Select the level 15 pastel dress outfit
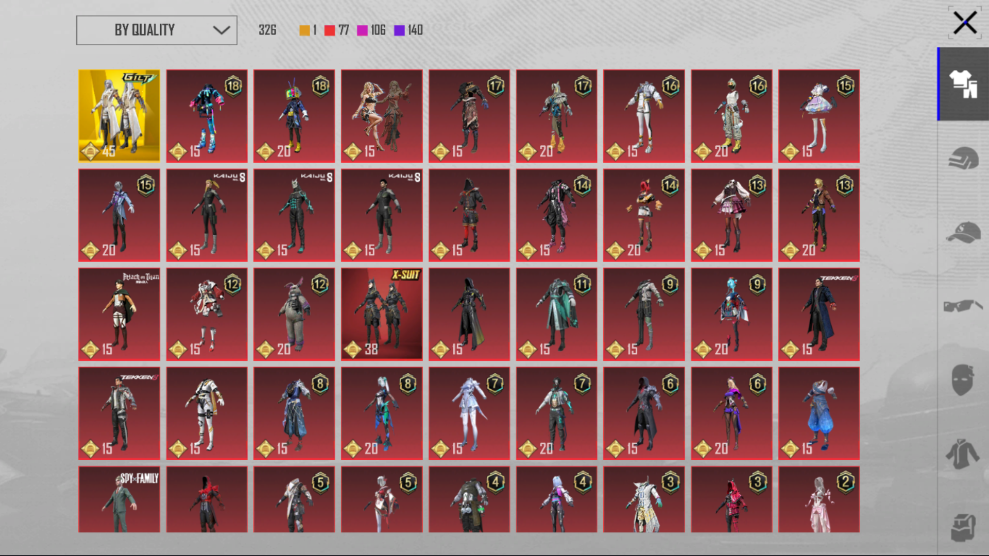 [x=819, y=116]
